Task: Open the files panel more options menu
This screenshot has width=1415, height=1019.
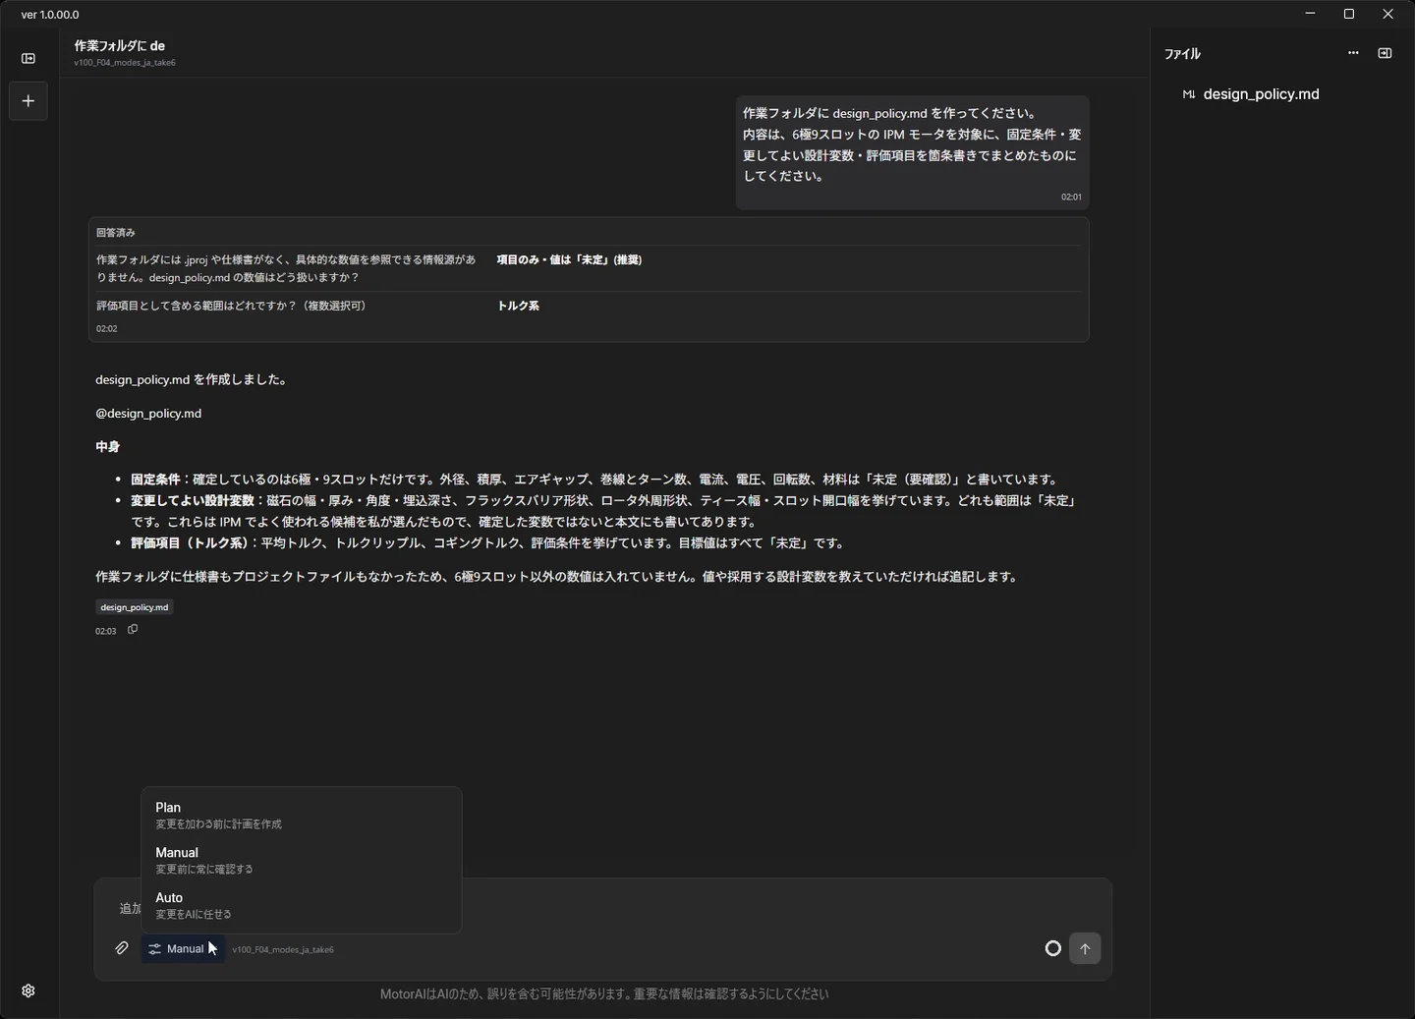Action: (1353, 53)
